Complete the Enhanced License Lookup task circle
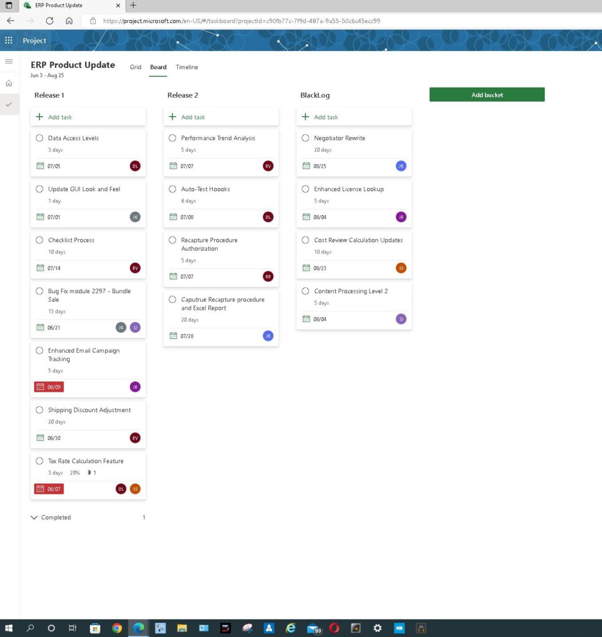602x637 pixels. pyautogui.click(x=305, y=189)
